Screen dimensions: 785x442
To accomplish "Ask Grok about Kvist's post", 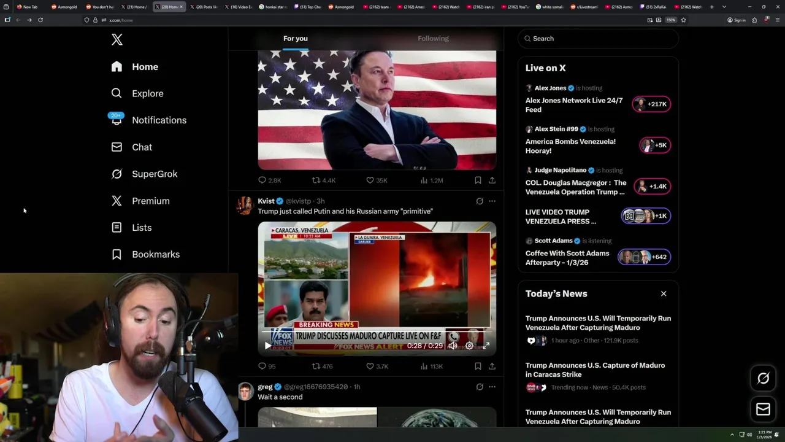I will [480, 201].
